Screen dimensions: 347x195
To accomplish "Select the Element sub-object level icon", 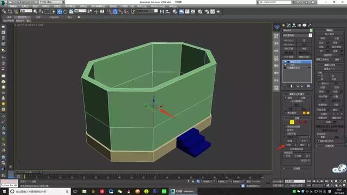I will (305, 122).
